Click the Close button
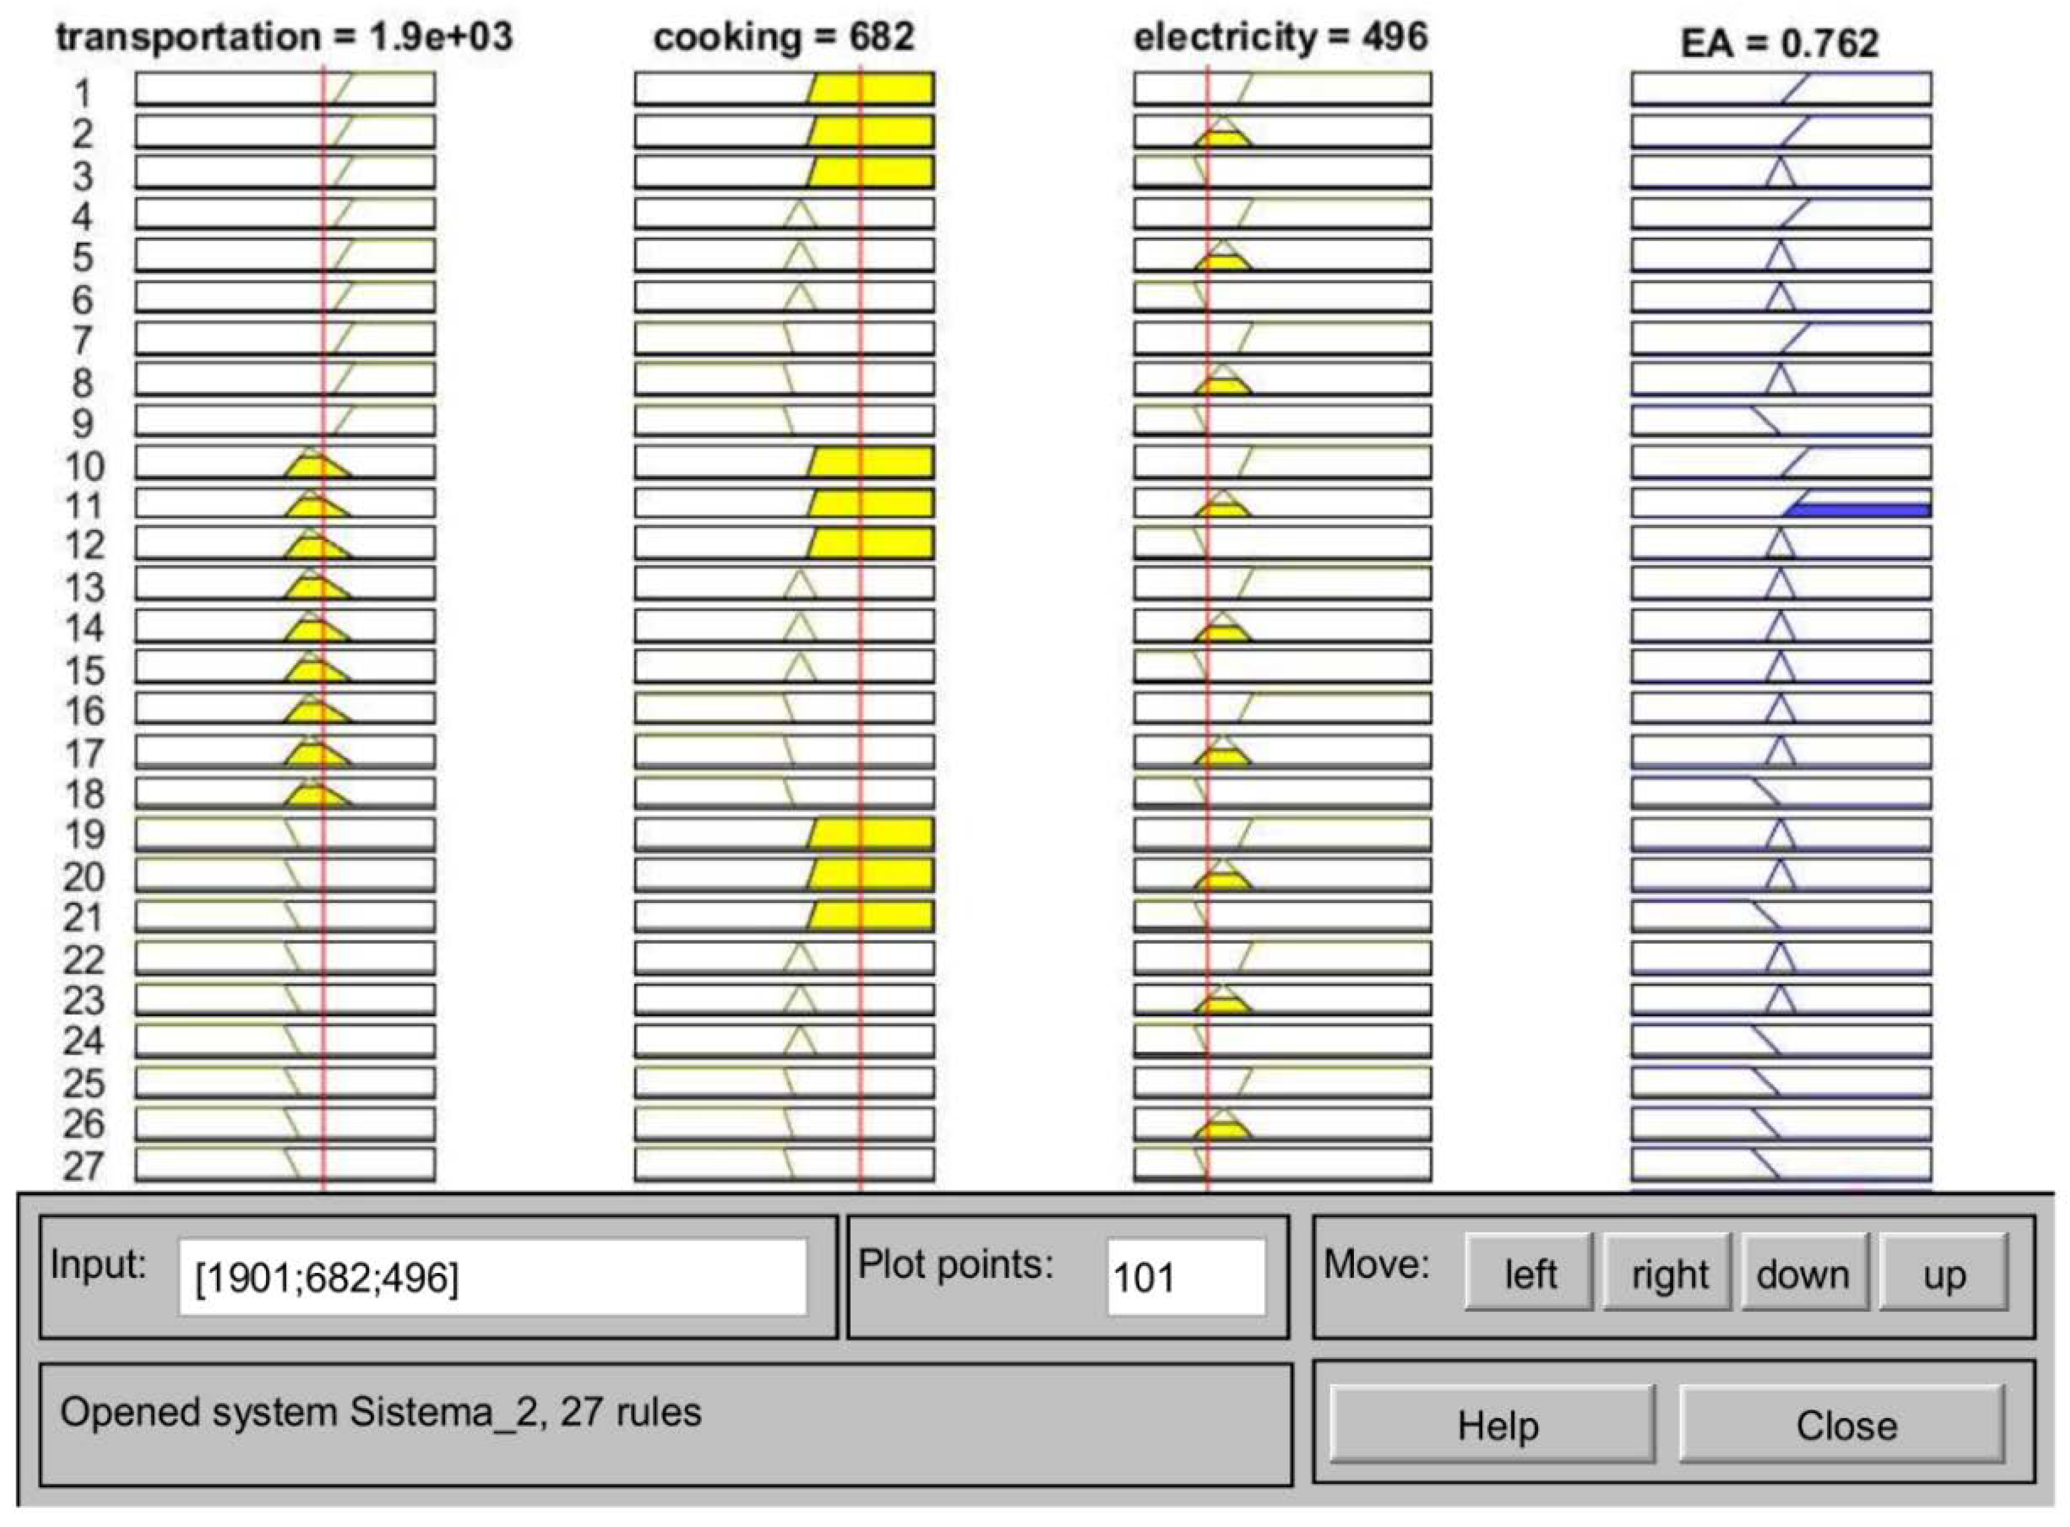 click(x=1842, y=1425)
